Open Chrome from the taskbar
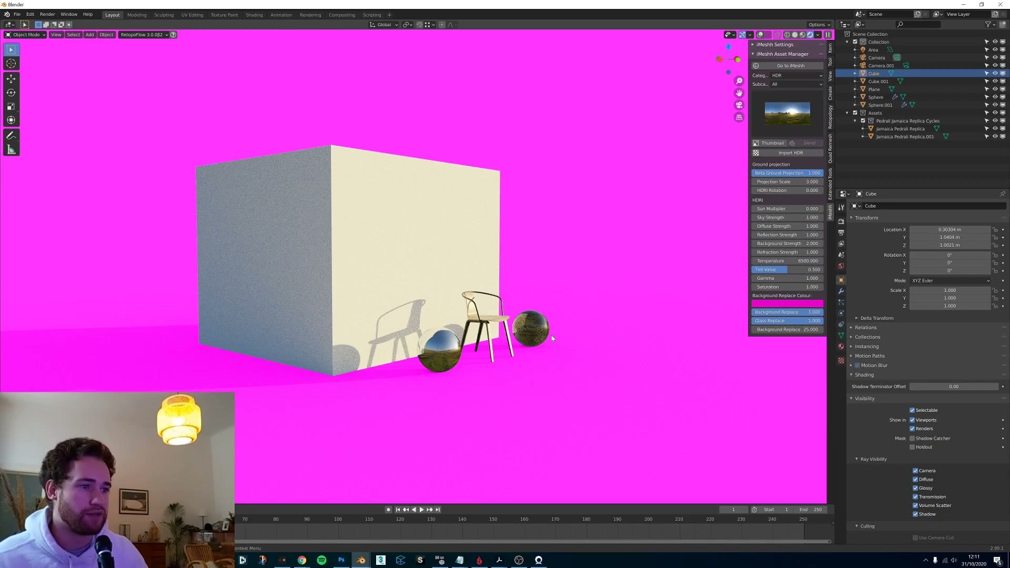 click(x=302, y=560)
